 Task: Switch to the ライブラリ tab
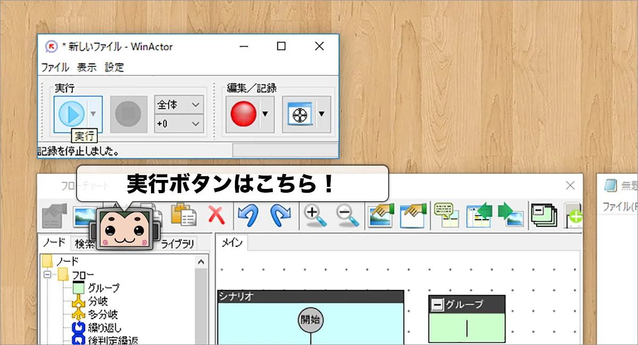click(178, 244)
